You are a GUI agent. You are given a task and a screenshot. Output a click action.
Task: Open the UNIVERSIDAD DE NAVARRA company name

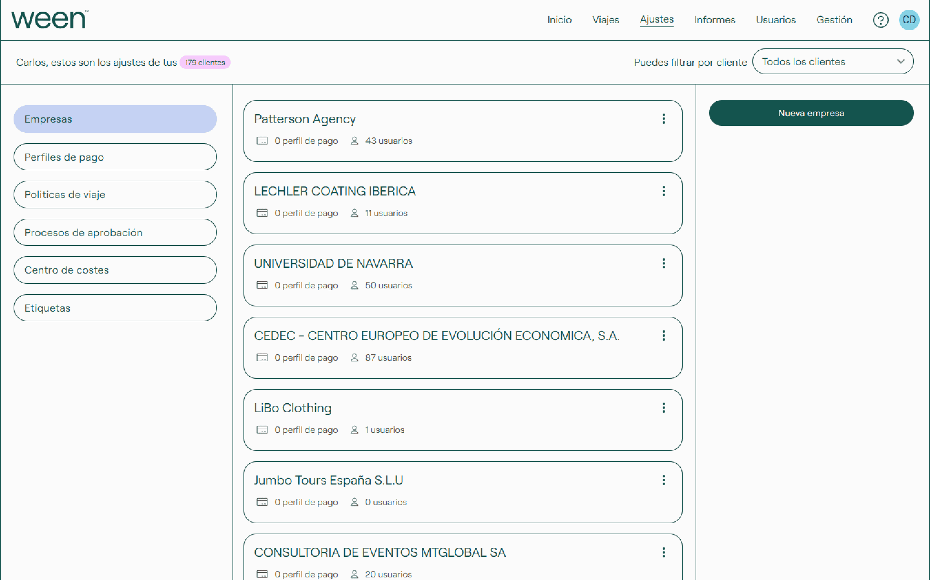click(x=333, y=263)
